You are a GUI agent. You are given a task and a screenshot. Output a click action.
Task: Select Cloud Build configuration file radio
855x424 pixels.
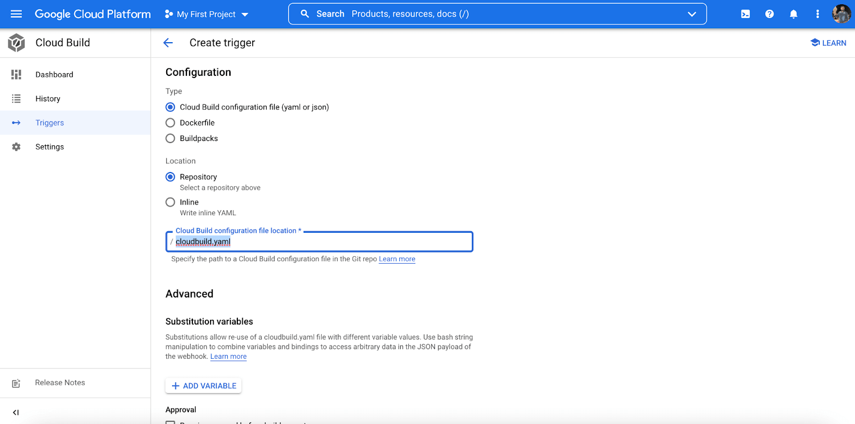170,107
